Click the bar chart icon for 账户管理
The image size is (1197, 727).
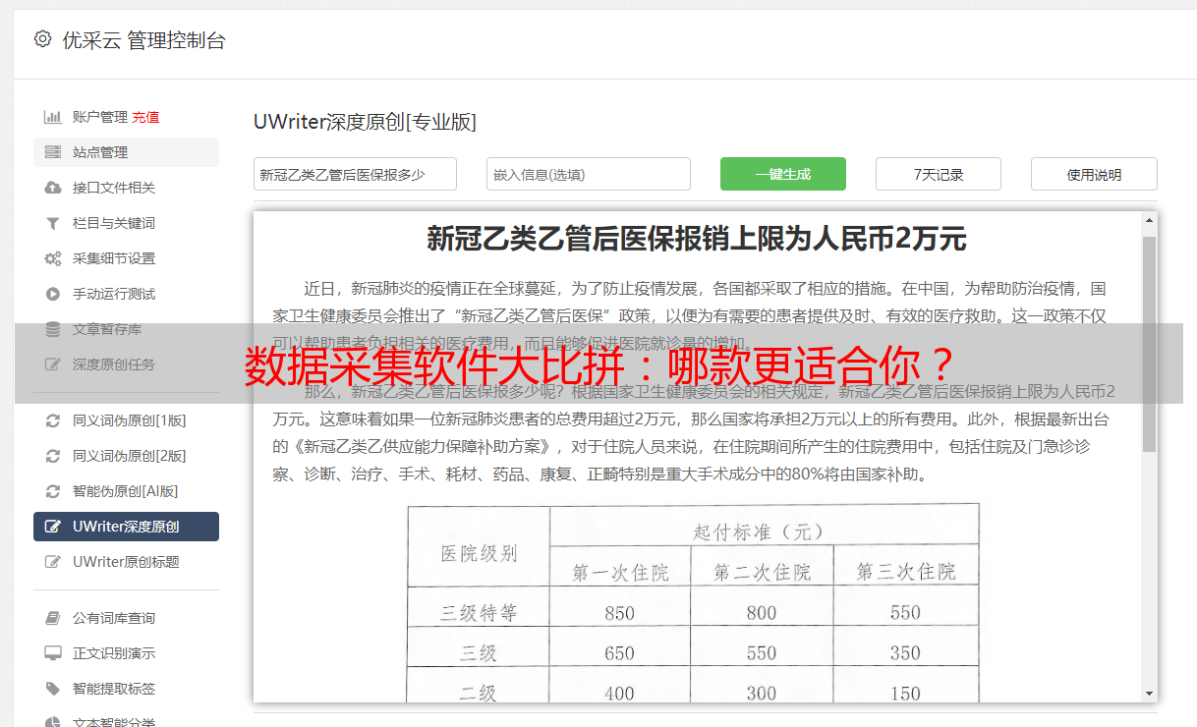point(53,117)
